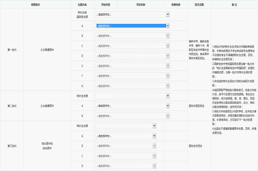Open the school dropdown for 第一批次 choice C
The width and height of the screenshot is (258, 171).
pyautogui.click(x=132, y=46)
